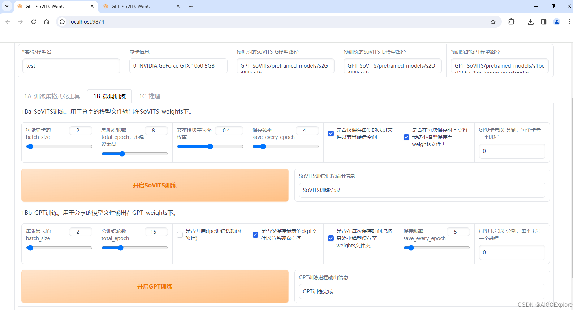Bookmark this page with the star icon
This screenshot has height=311, width=578.
(493, 22)
